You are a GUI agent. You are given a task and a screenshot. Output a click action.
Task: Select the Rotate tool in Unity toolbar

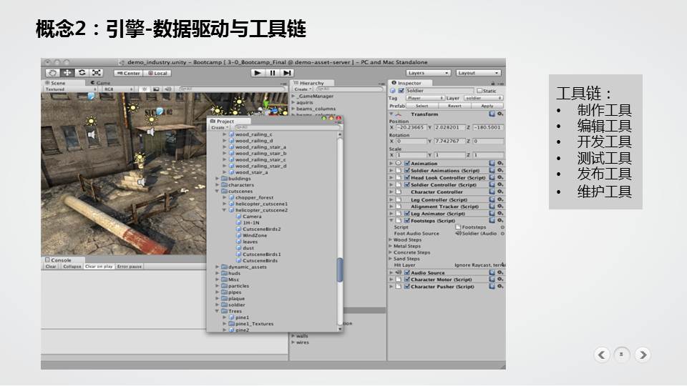[82, 73]
